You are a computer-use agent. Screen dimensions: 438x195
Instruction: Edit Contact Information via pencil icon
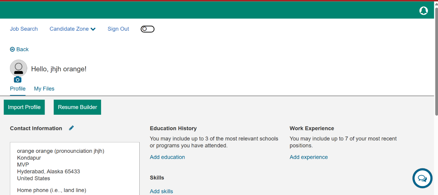71,128
